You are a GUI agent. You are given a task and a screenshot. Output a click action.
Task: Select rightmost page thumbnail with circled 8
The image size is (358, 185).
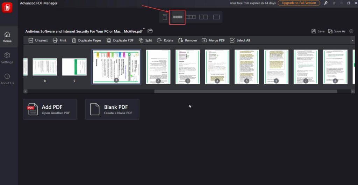[335, 67]
